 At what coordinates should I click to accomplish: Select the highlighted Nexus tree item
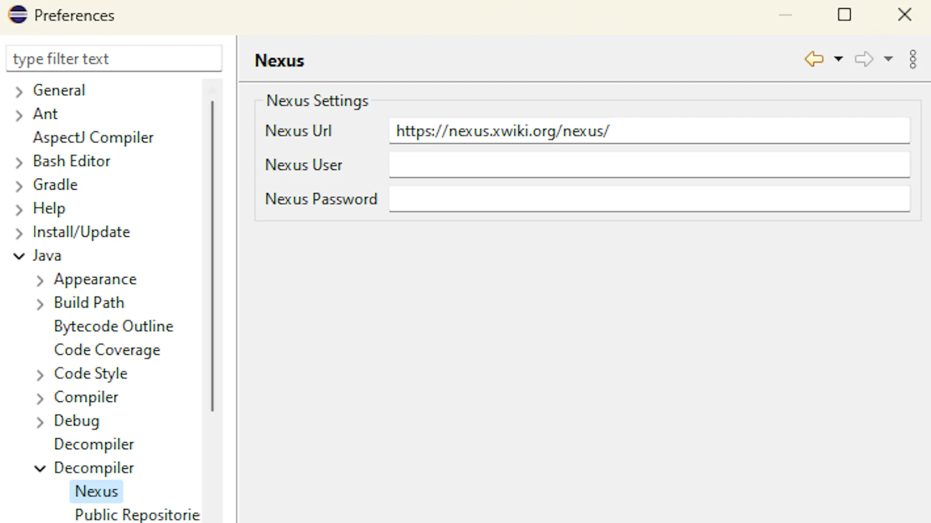tap(97, 492)
